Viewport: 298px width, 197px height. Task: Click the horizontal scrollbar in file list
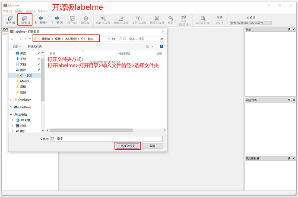91,130
